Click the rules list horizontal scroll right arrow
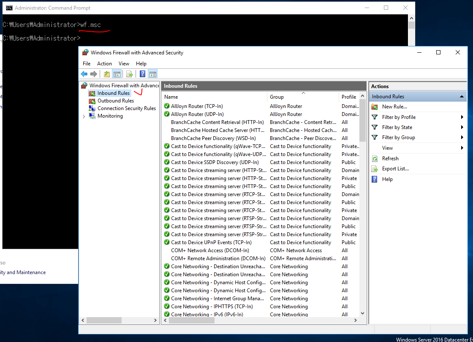The image size is (473, 342). 355,320
